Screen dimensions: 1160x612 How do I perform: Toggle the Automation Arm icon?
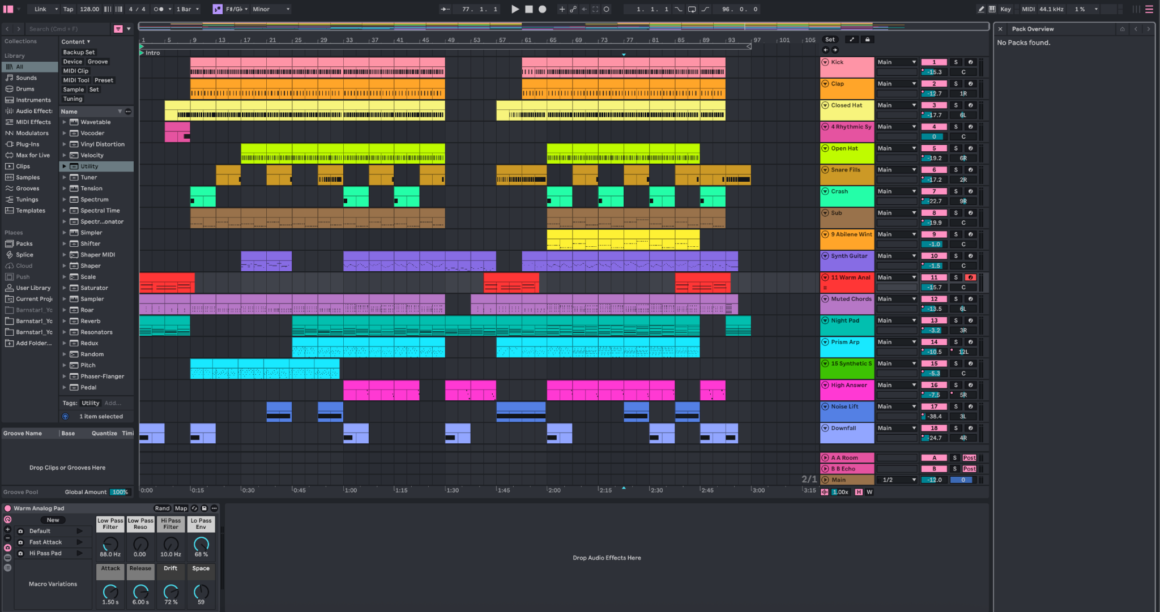573,9
